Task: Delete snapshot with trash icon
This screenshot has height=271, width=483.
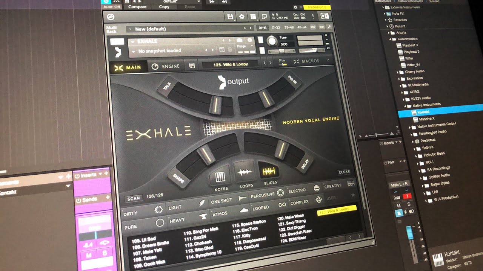Action: [229, 50]
